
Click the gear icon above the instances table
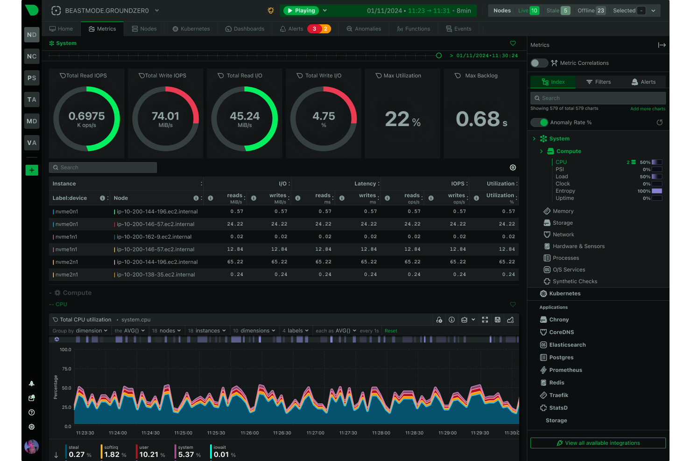[513, 167]
